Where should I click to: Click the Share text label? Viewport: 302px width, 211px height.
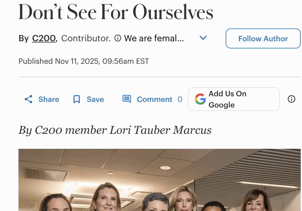click(x=49, y=99)
